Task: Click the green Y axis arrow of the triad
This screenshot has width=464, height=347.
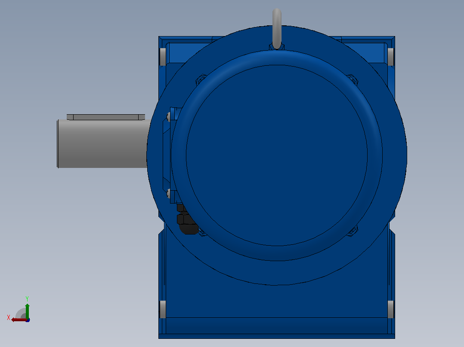Action: [x=27, y=310]
